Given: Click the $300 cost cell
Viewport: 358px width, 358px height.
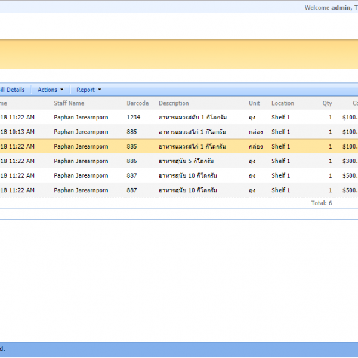Looking at the screenshot, I should coord(350,161).
